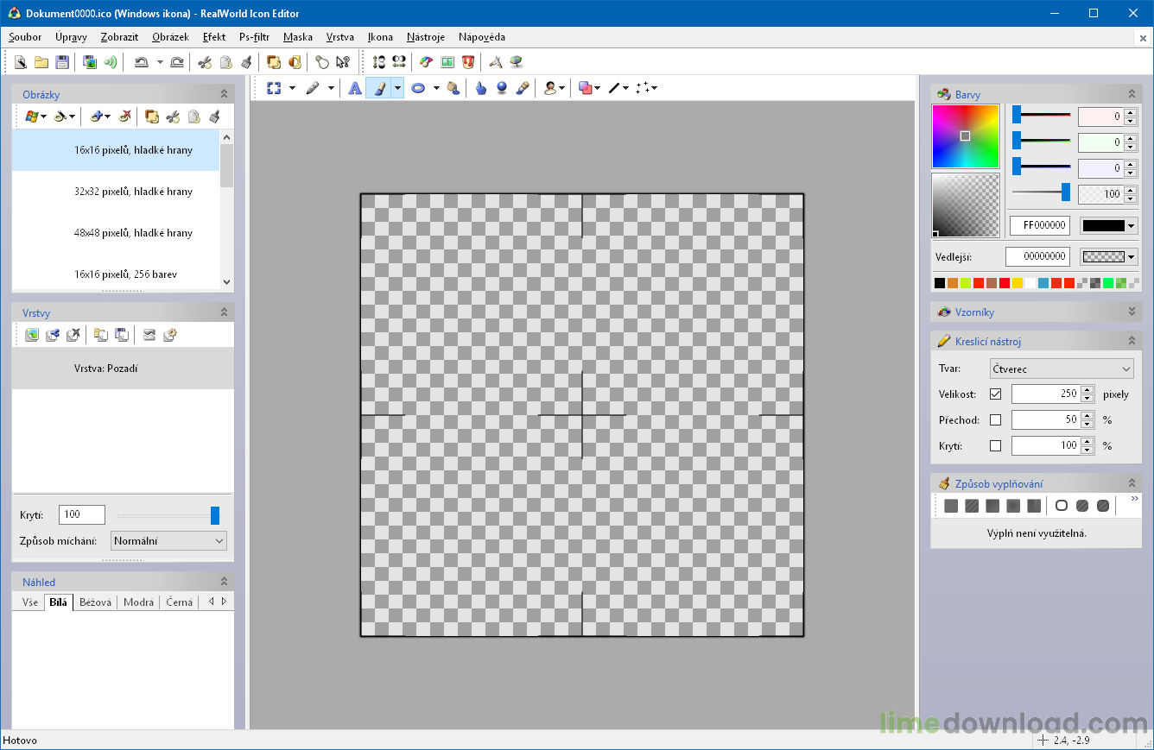Save file with floppy disk icon
Viewport: 1154px width, 750px height.
pyautogui.click(x=62, y=62)
